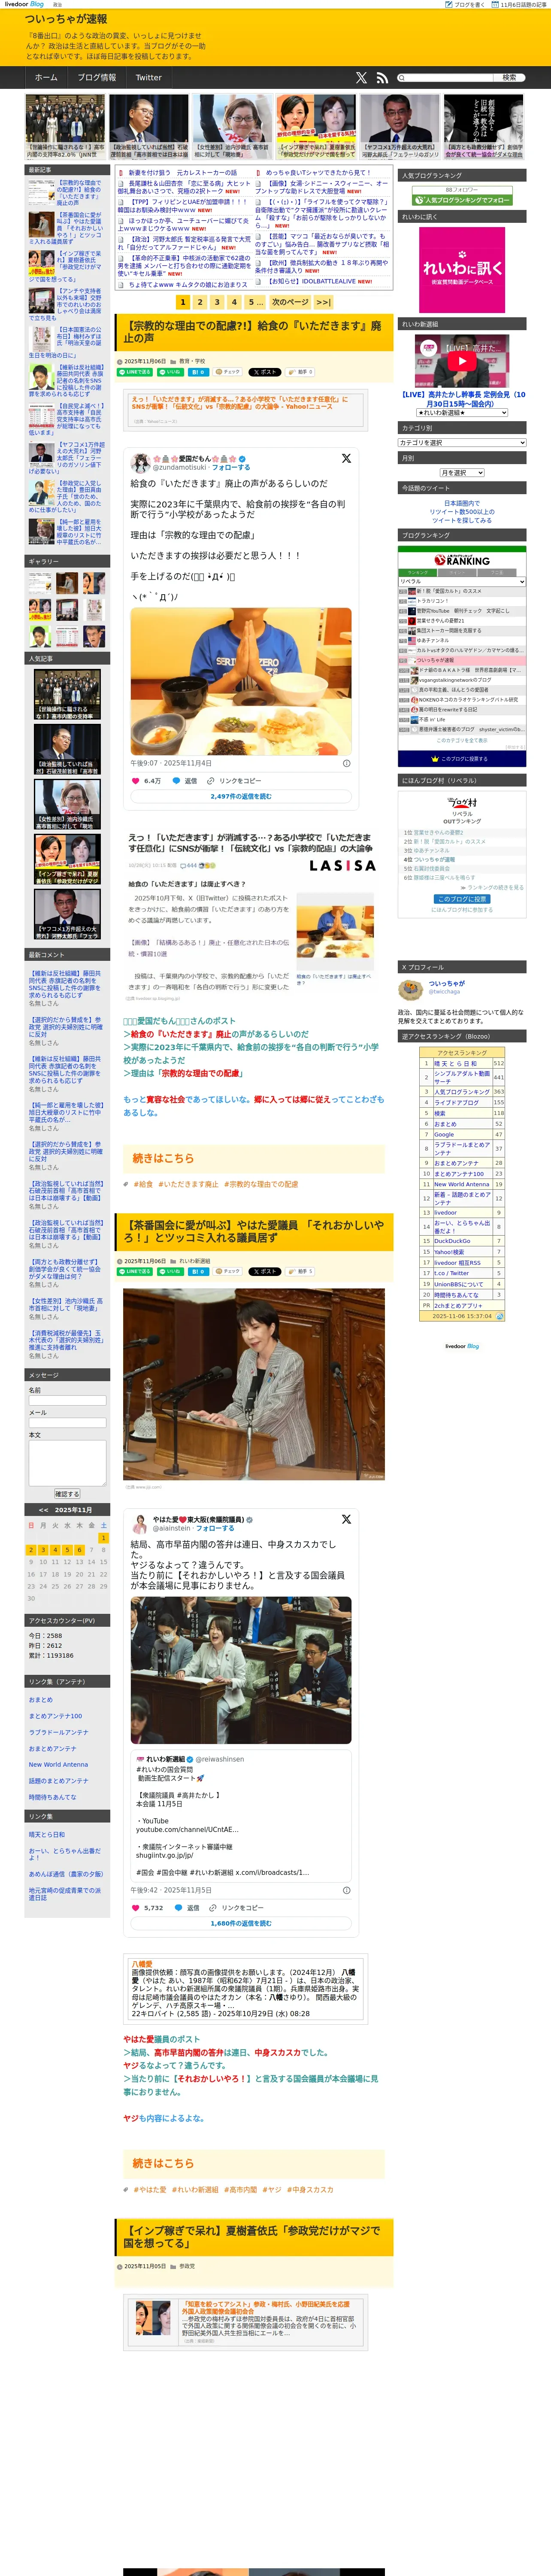
Task: Open the カテゴリを選択 dropdown
Action: [x=462, y=442]
